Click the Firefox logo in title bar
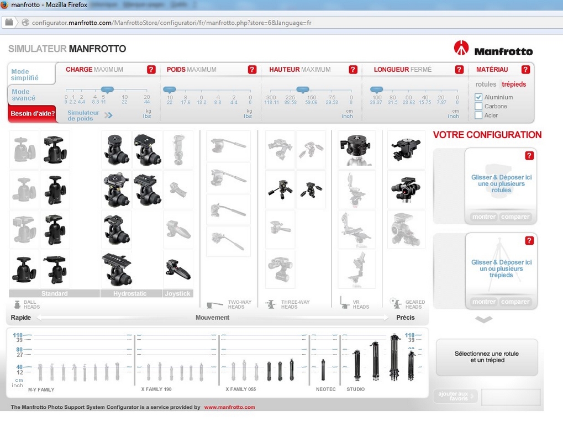 (4, 4)
